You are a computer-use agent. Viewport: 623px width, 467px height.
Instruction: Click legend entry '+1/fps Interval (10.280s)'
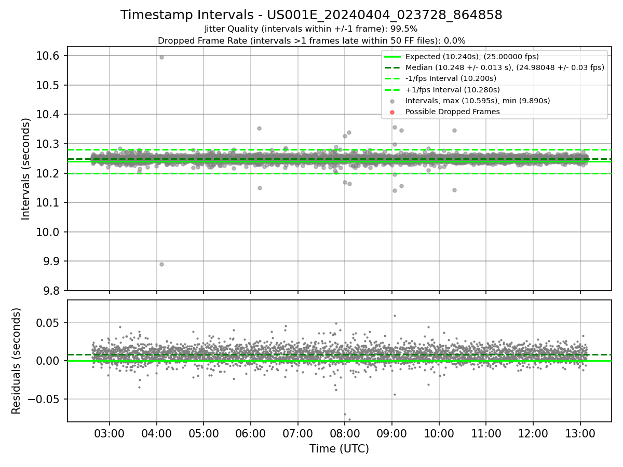(452, 89)
